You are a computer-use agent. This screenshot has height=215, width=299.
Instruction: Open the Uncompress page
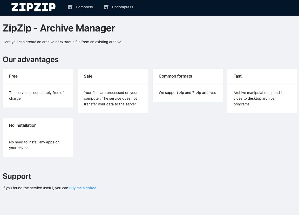(x=122, y=7)
